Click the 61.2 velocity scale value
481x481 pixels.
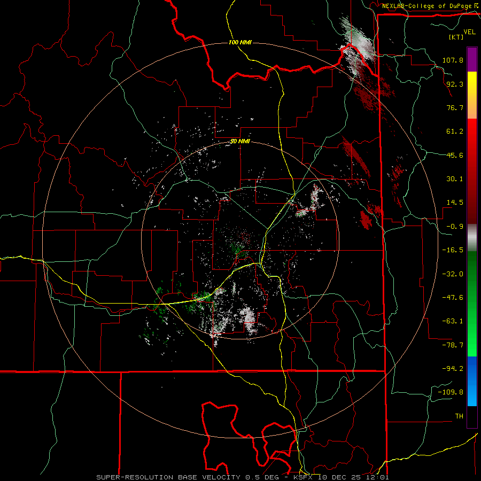tap(455, 131)
